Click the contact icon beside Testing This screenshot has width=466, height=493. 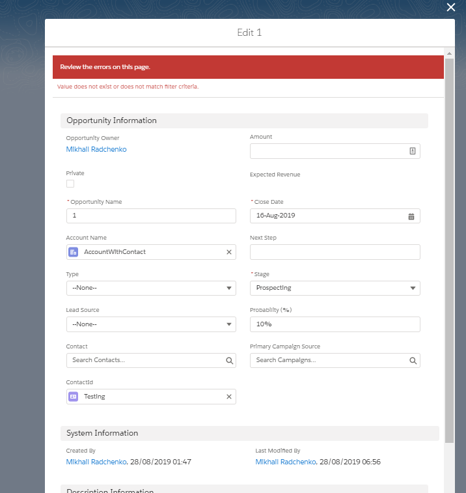pos(74,397)
